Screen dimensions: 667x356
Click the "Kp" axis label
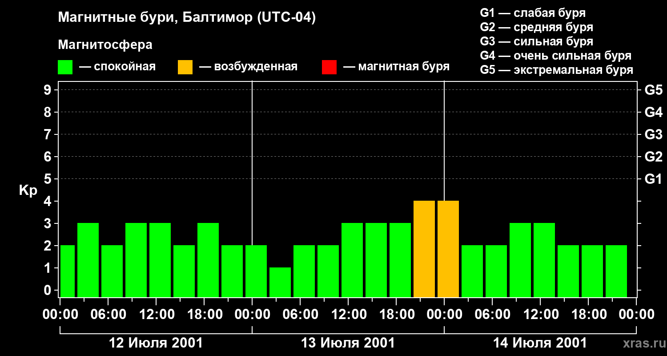pyautogui.click(x=28, y=190)
